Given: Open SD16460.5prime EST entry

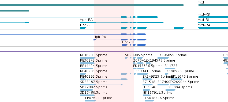Looking at the screenshot, I should [94, 93].
